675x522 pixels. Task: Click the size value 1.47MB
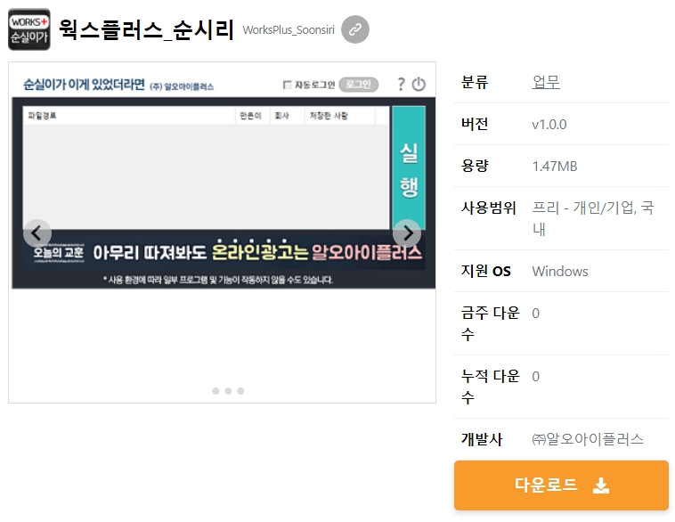click(555, 167)
